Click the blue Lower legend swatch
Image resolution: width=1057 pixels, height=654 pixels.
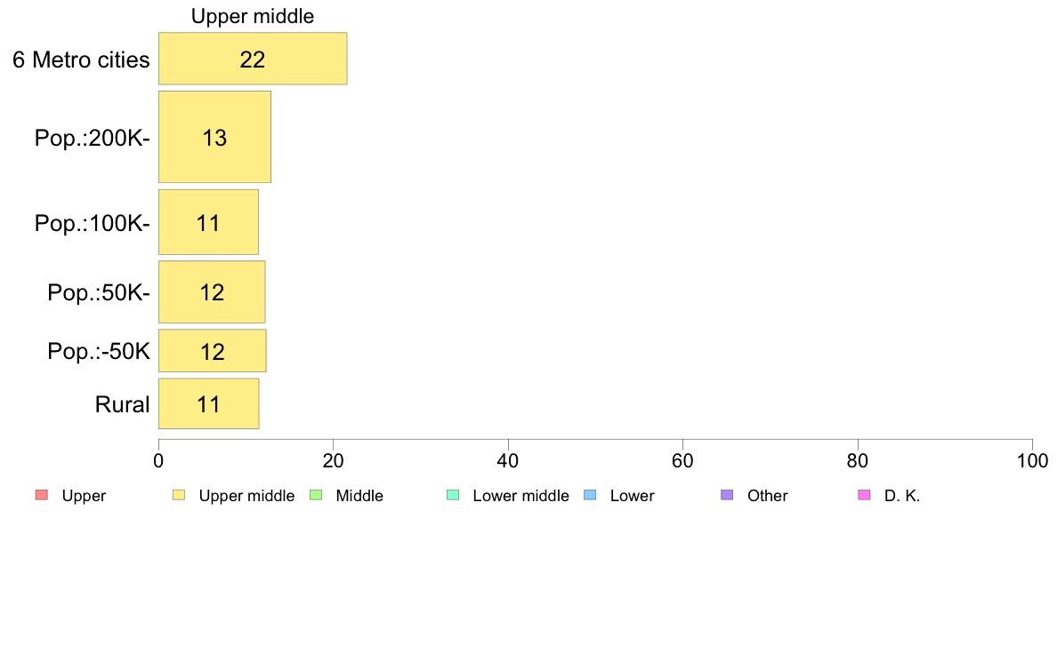point(590,495)
